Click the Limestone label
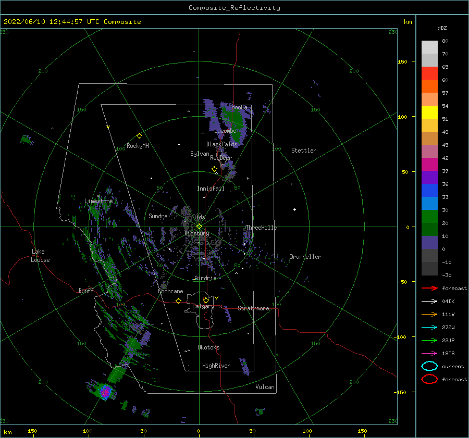 click(x=98, y=201)
